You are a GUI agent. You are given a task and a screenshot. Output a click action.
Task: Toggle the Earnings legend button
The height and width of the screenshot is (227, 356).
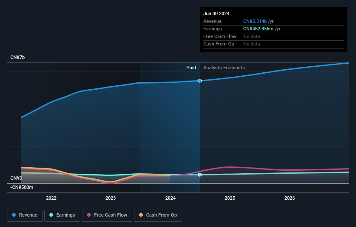click(62, 215)
